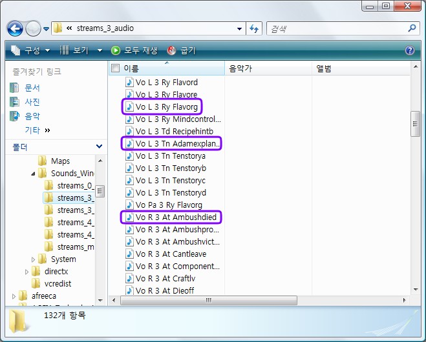Open recent pages dropdown next to Forward

[46, 28]
